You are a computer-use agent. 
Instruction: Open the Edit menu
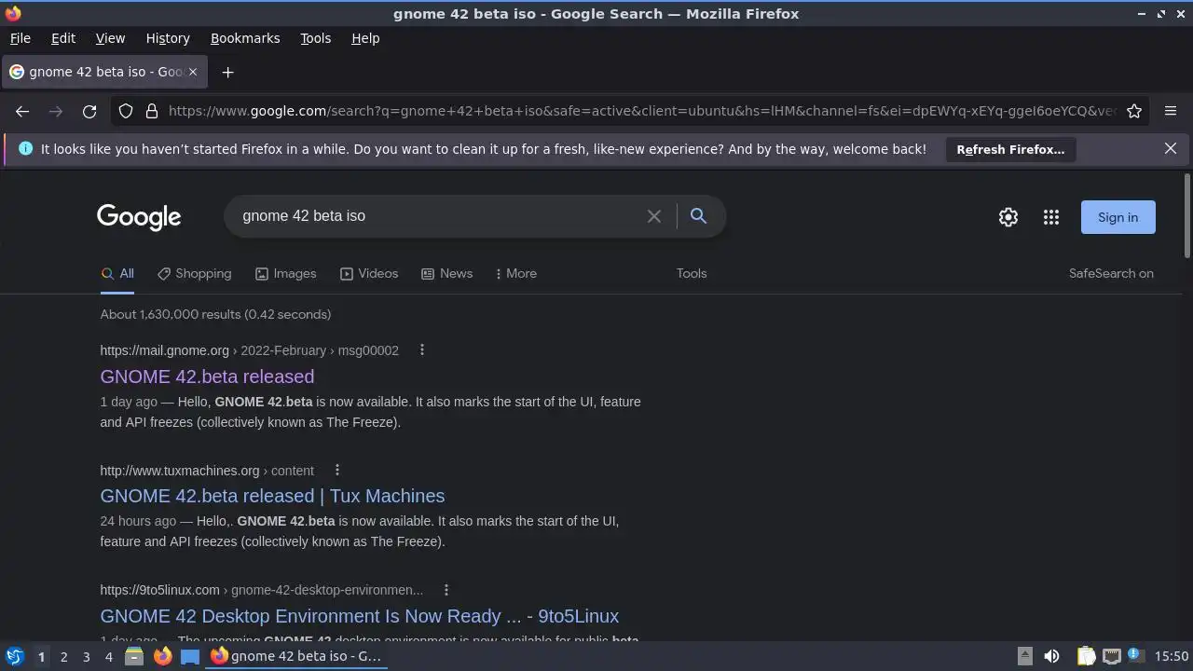pyautogui.click(x=63, y=38)
